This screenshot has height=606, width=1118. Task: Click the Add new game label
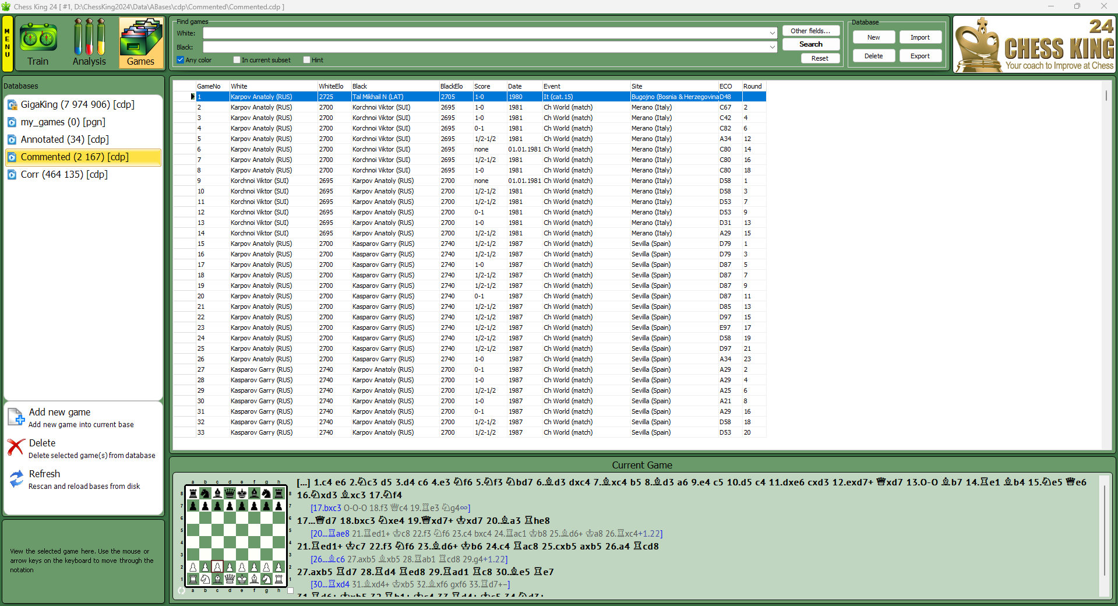pyautogui.click(x=60, y=412)
